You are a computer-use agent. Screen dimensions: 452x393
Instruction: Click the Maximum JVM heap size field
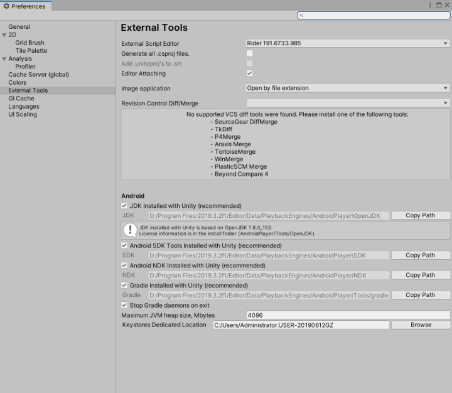point(348,315)
